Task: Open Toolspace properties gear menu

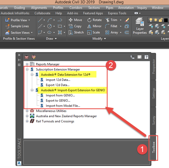Action: tap(19, 65)
